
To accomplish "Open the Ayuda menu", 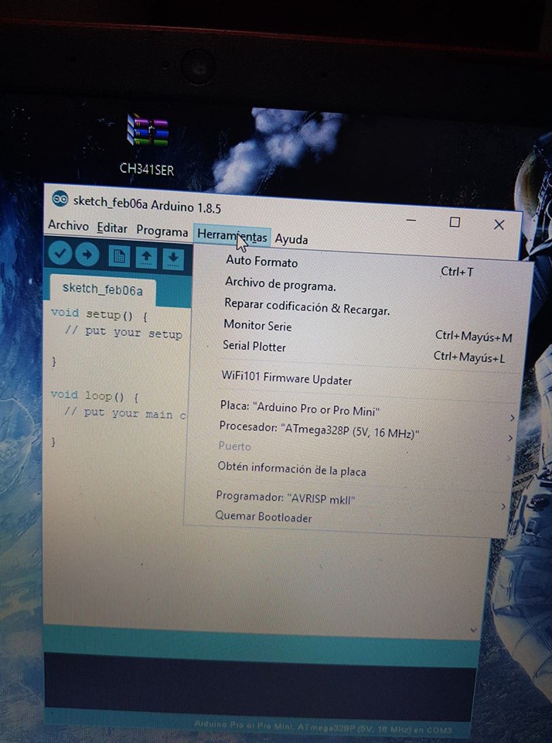I will tap(291, 239).
